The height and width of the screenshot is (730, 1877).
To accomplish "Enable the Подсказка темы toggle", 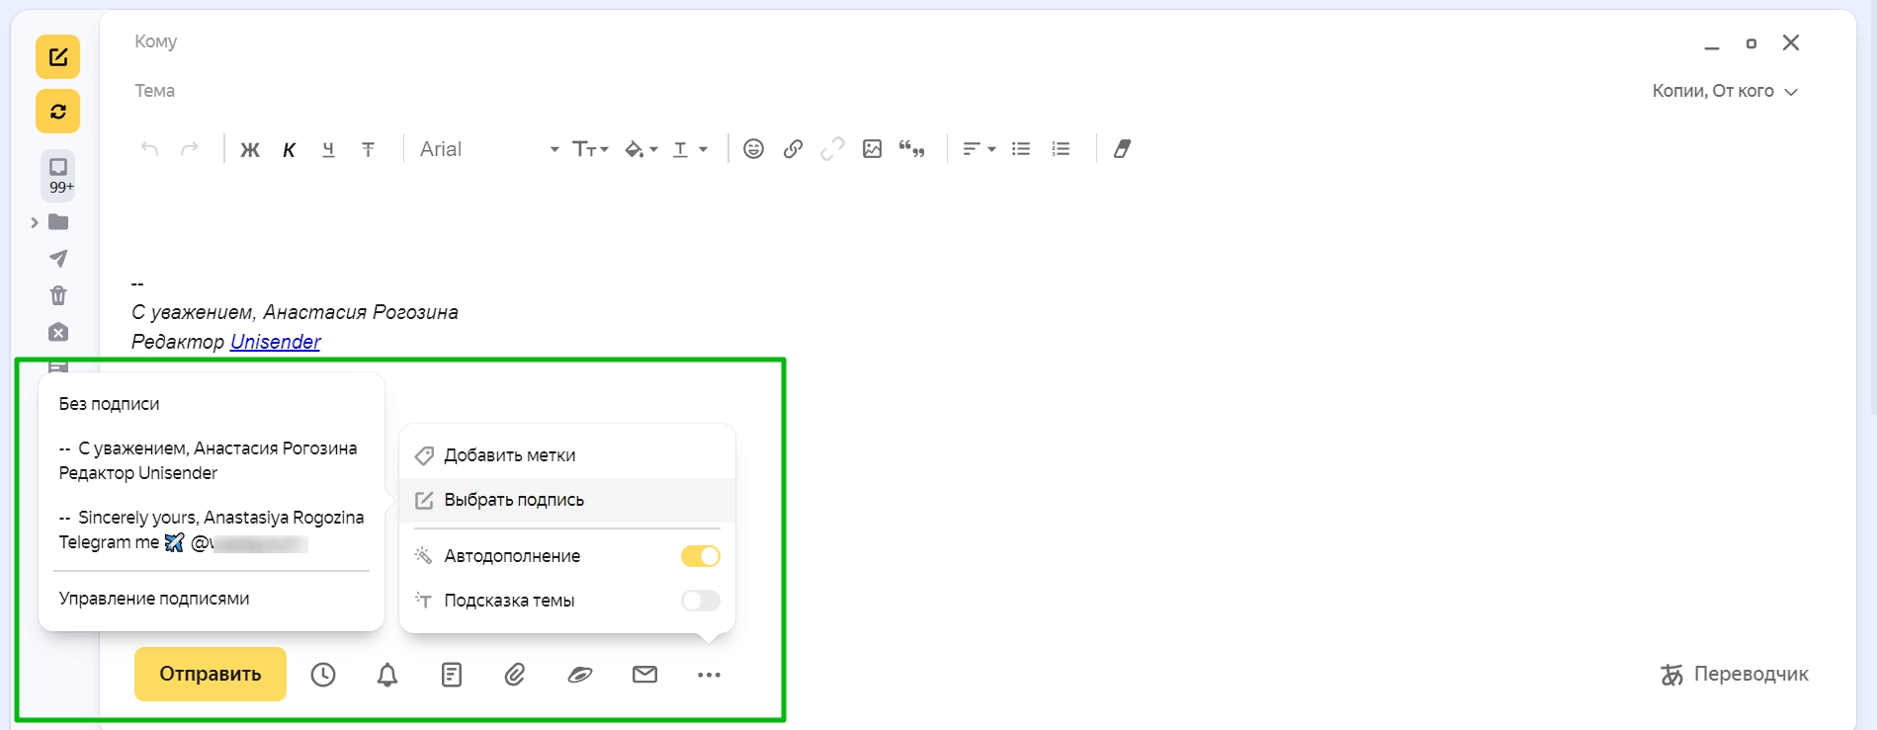I will 700,601.
